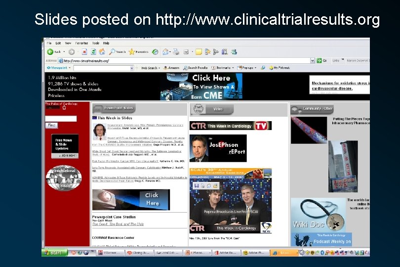Click the Mail envelope icon

tap(165, 52)
